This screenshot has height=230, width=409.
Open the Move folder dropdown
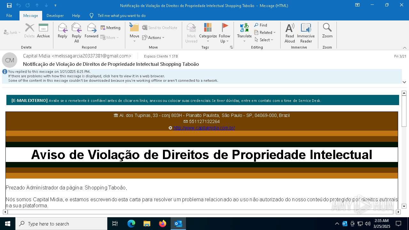pos(134,33)
